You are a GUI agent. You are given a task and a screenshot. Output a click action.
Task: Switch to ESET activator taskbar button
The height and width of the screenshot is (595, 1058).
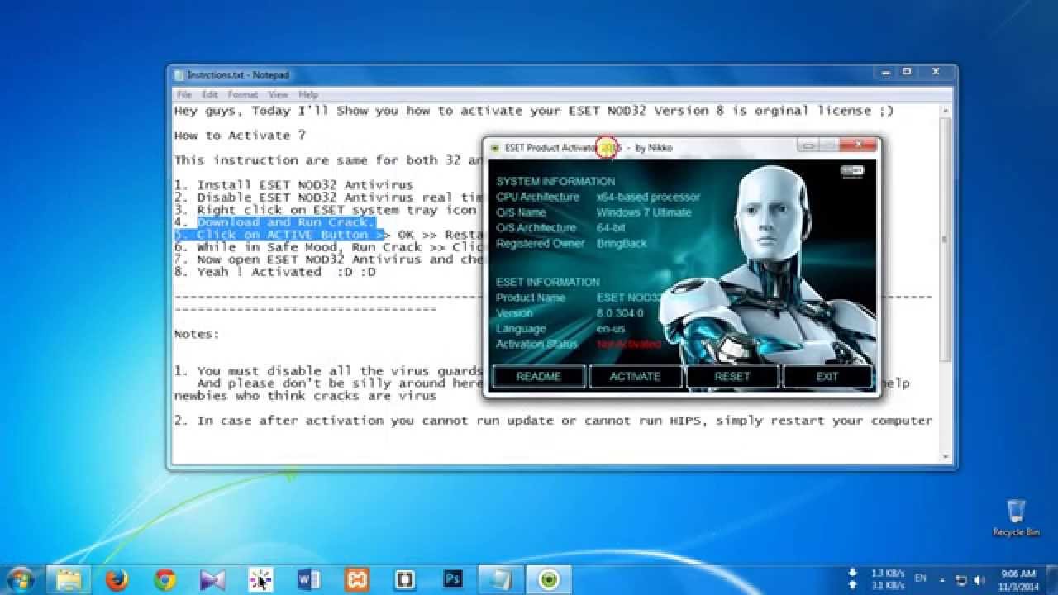(549, 579)
